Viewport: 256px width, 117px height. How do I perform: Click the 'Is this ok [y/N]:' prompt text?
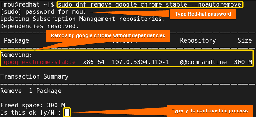coord(31,112)
